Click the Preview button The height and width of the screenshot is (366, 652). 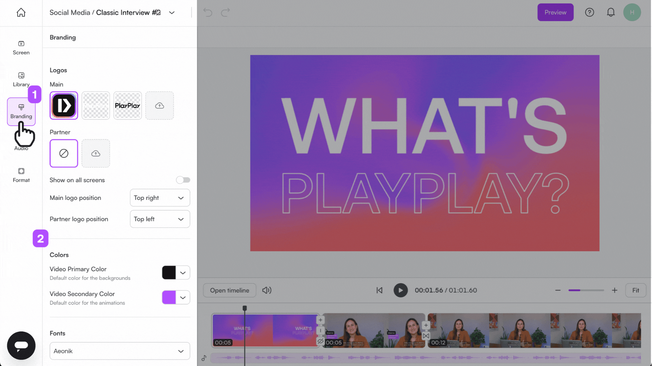555,12
